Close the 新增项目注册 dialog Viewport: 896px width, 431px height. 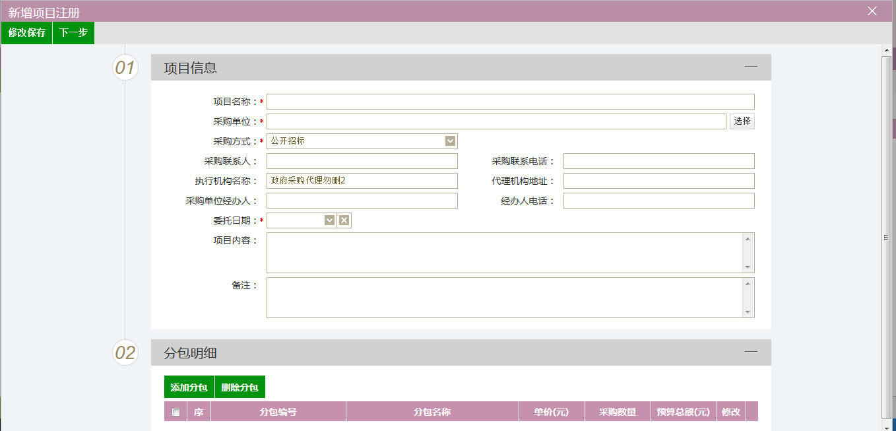[x=872, y=11]
